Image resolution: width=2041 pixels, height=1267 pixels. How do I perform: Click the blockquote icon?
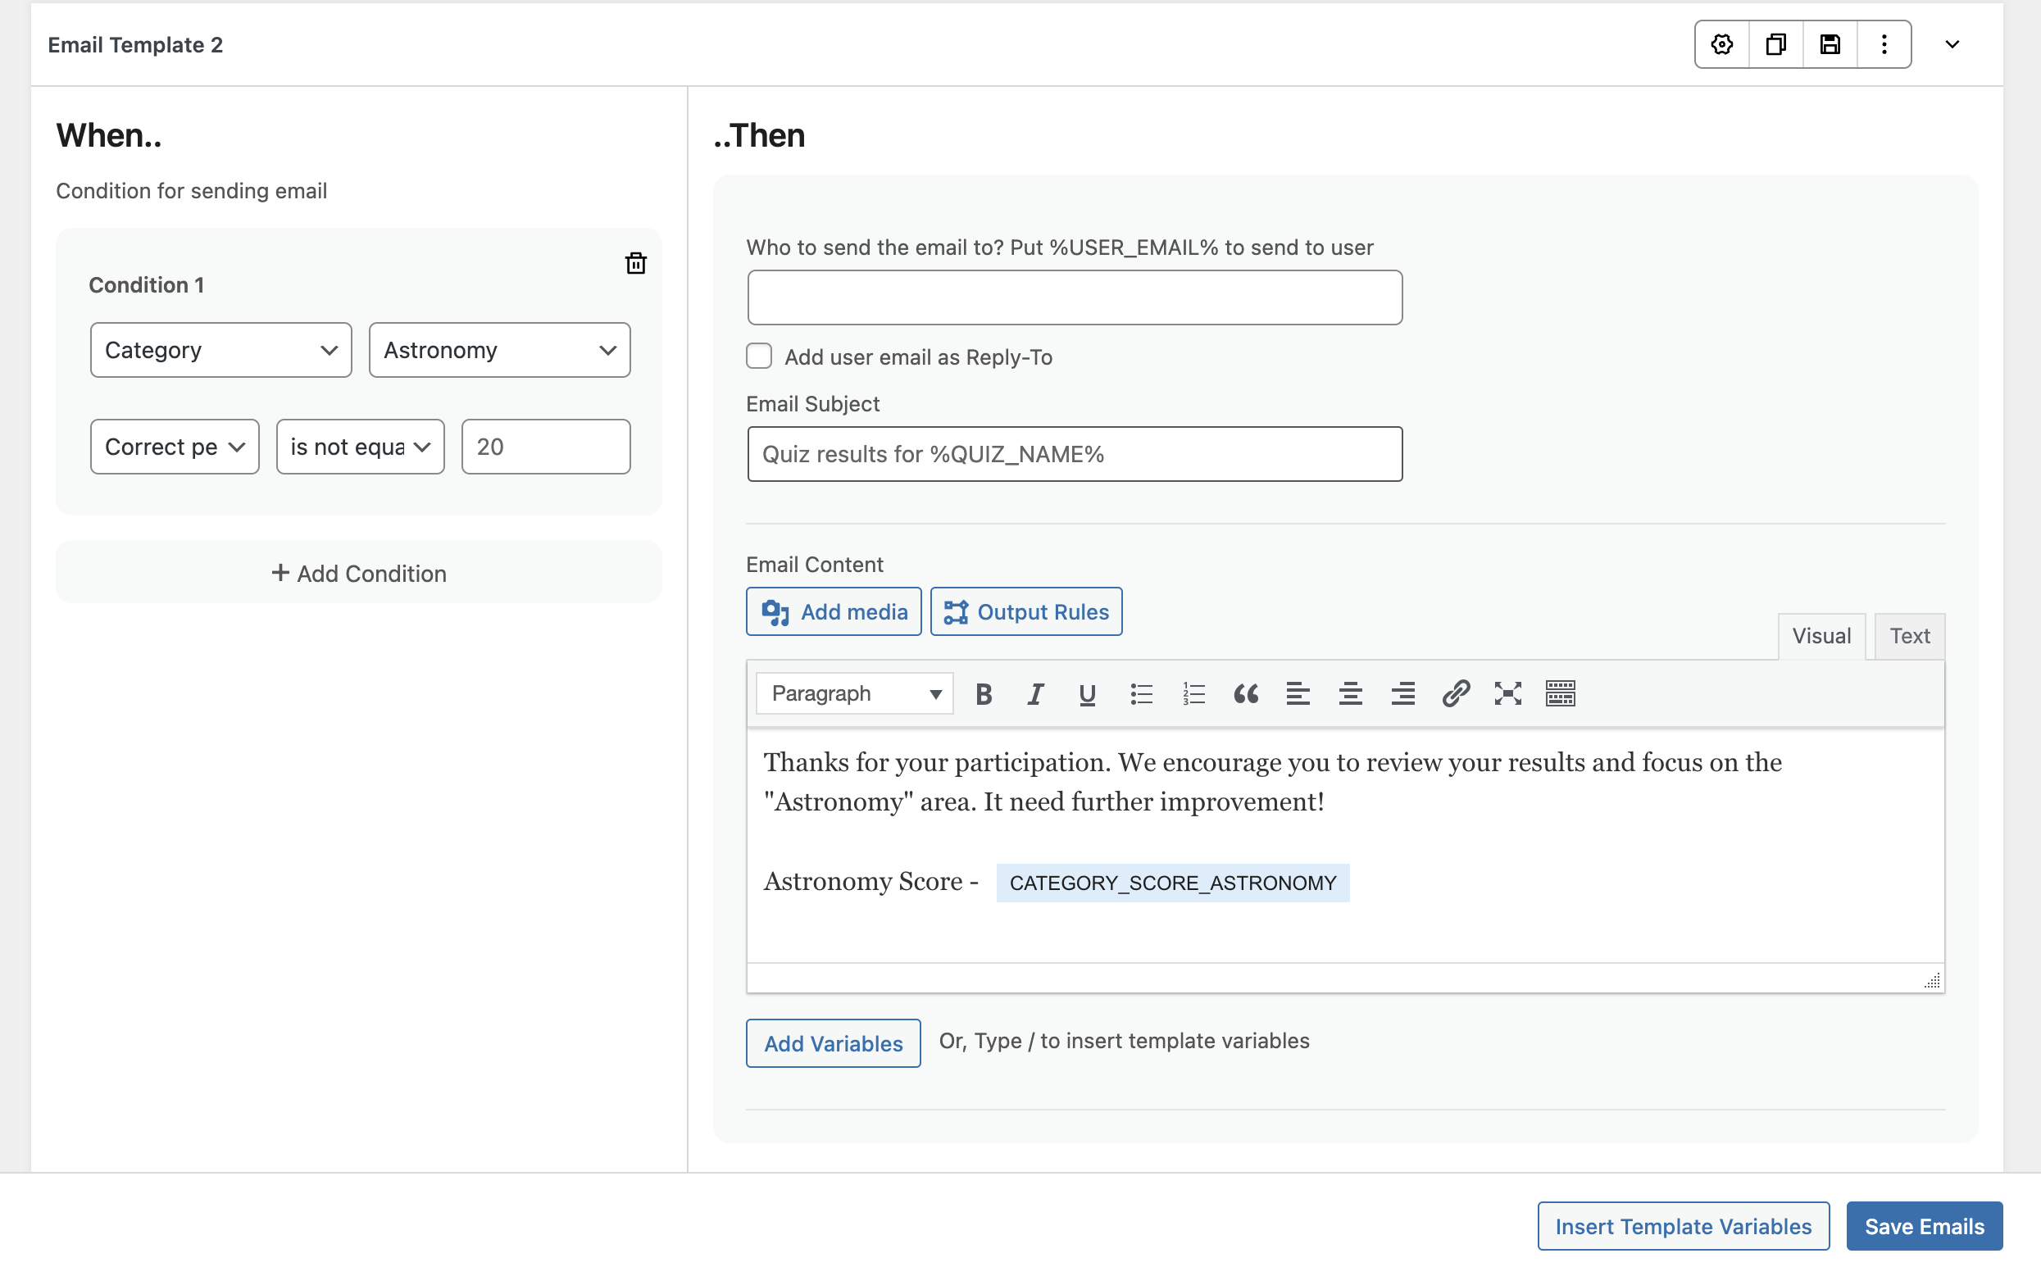[1244, 693]
